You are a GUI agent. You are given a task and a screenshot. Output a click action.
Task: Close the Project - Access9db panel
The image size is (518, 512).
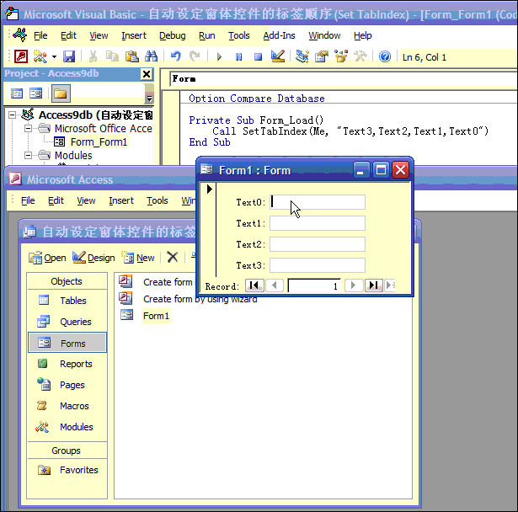tap(147, 74)
